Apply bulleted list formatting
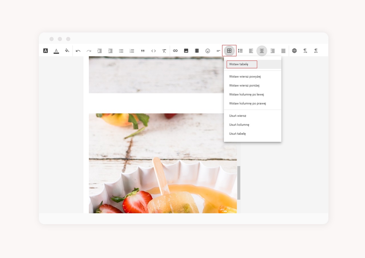The height and width of the screenshot is (258, 365). (x=121, y=51)
